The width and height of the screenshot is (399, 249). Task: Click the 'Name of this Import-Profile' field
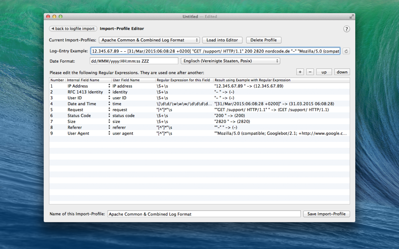(204, 214)
